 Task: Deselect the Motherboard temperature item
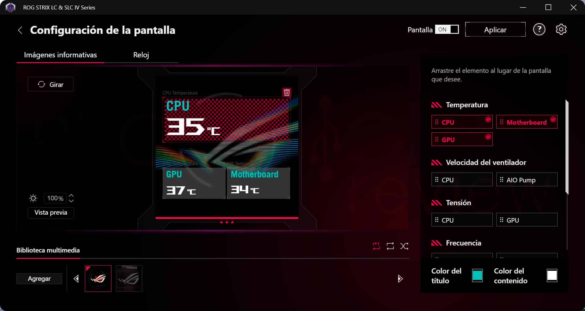point(527,122)
